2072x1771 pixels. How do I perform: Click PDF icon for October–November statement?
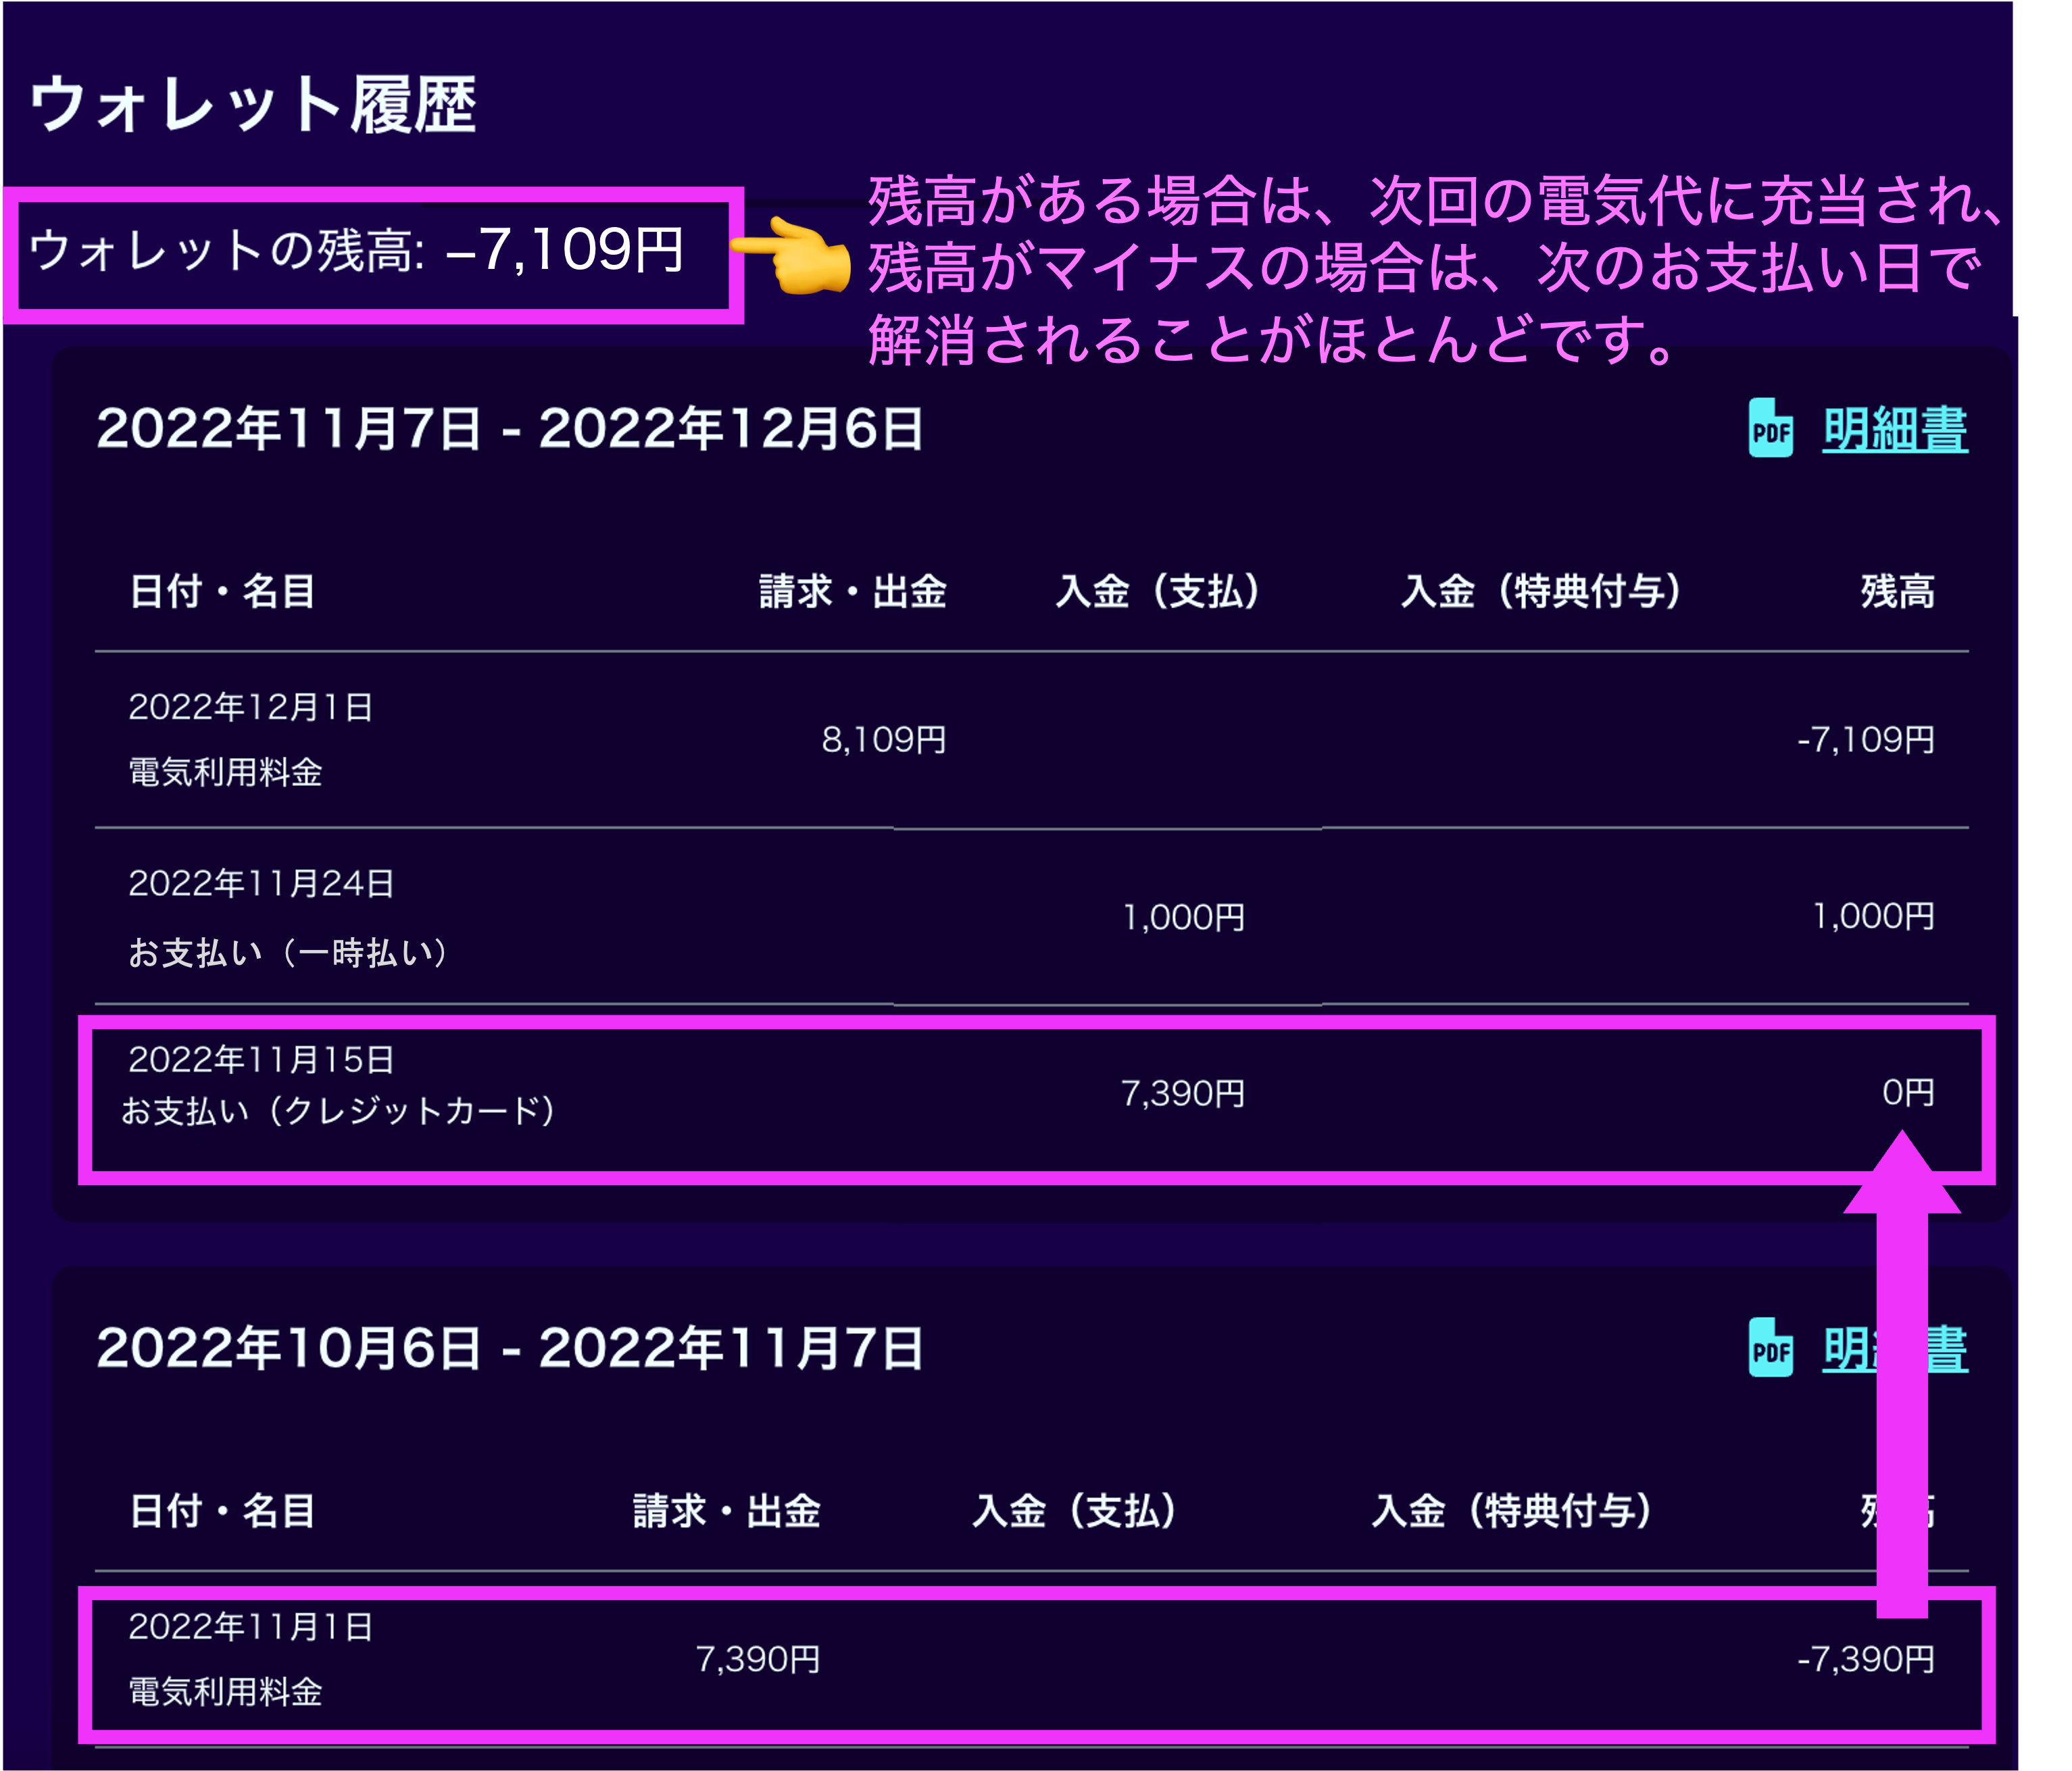[1770, 1349]
